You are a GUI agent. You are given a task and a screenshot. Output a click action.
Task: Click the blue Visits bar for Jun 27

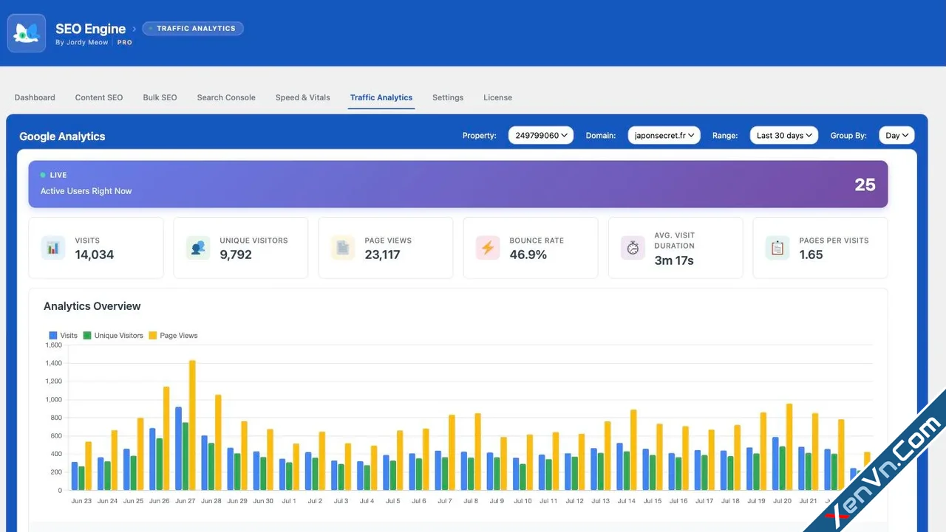click(x=178, y=449)
